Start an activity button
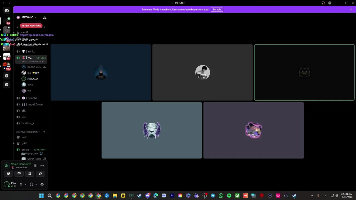Screen dimensions: 356x200 tap(30, 174)
